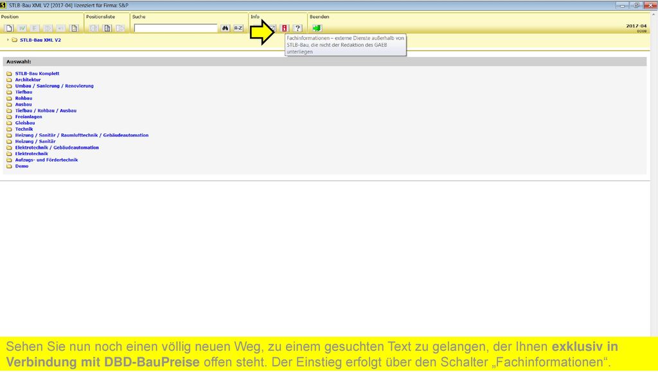Click the folder icon next to Gleisbau
The image size is (658, 372).
click(x=9, y=123)
